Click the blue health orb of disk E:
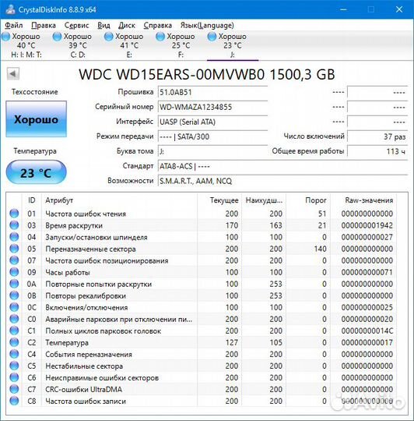414x421 pixels. 108,36
